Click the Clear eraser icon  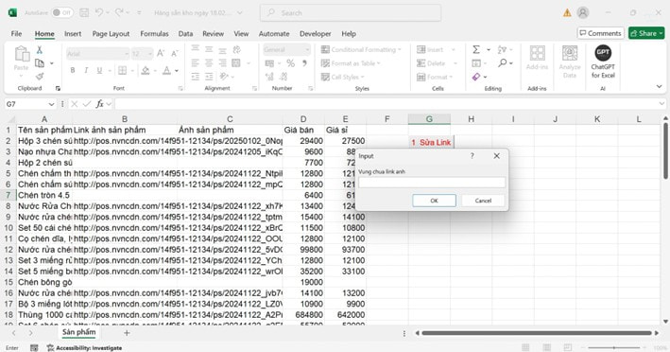[476, 77]
